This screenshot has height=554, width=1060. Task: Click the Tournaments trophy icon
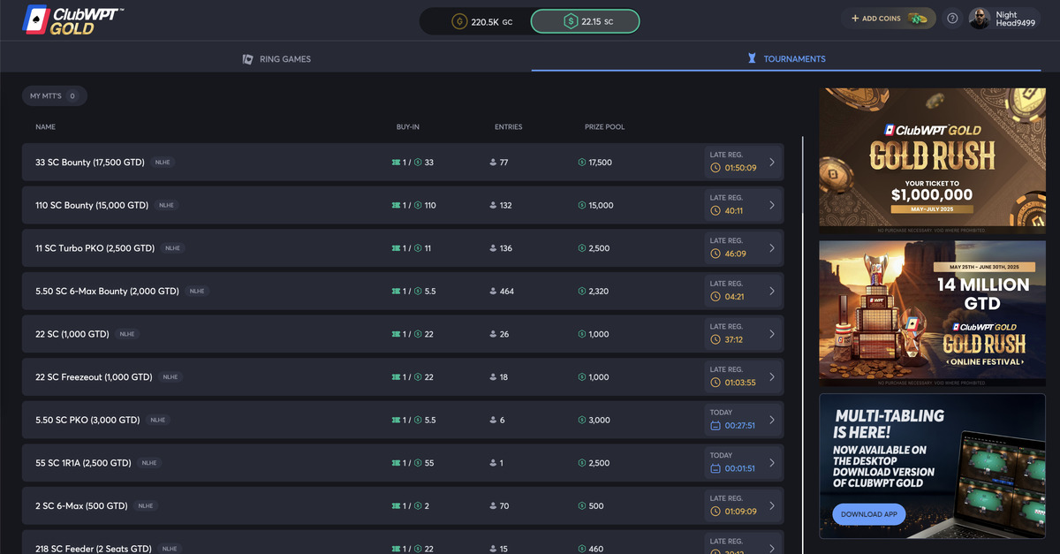(x=751, y=59)
